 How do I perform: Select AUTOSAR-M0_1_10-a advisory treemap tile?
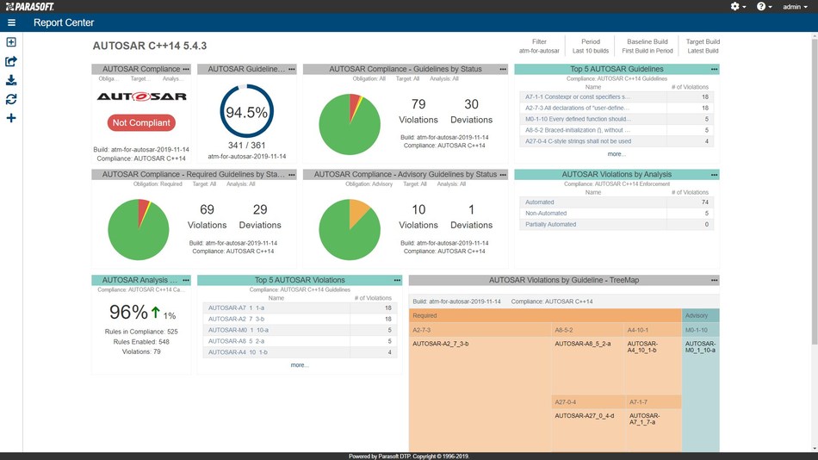[701, 395]
